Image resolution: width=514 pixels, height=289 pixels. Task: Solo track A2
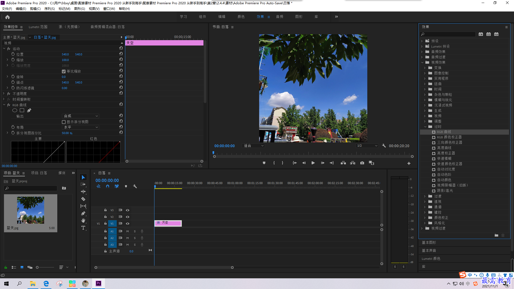(x=135, y=238)
